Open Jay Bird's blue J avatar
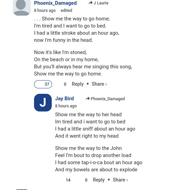 click(x=43, y=103)
